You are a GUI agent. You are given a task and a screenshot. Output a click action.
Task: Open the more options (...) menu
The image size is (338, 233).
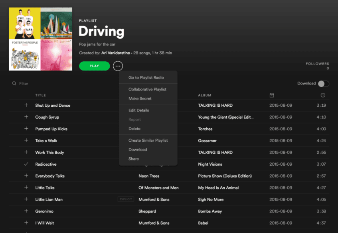click(x=118, y=66)
